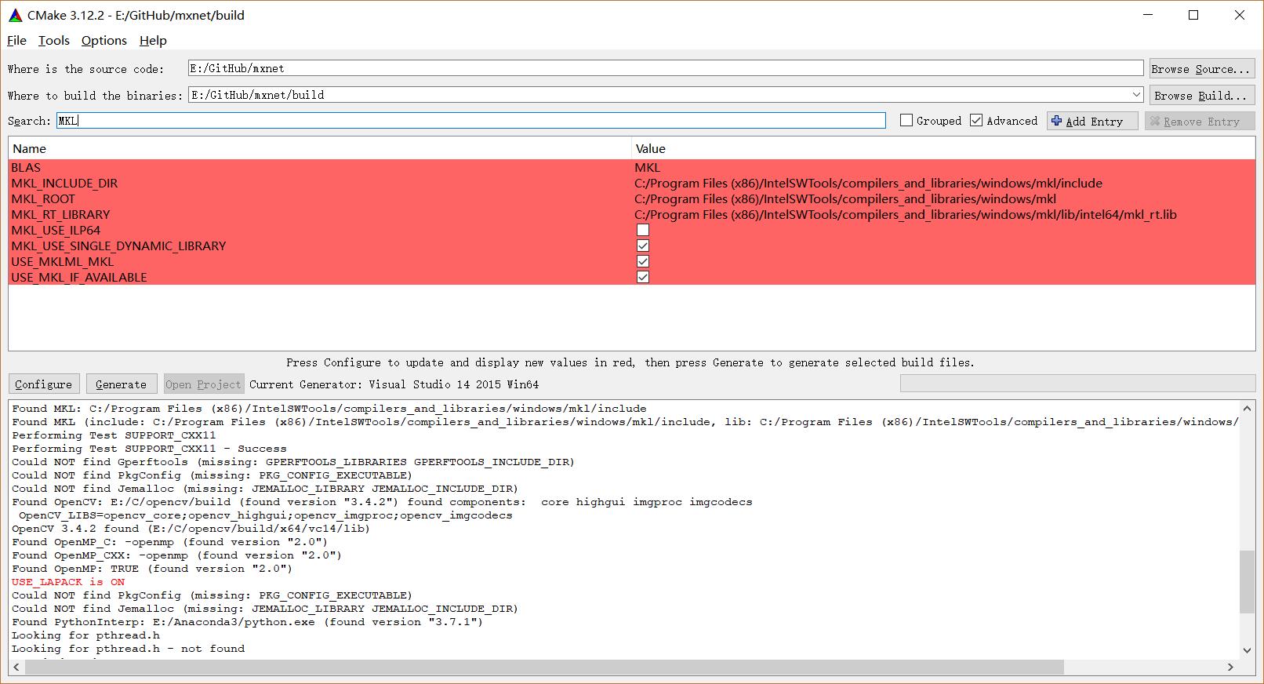Click the Remove Entry button
Image resolution: width=1264 pixels, height=684 pixels.
pos(1200,121)
